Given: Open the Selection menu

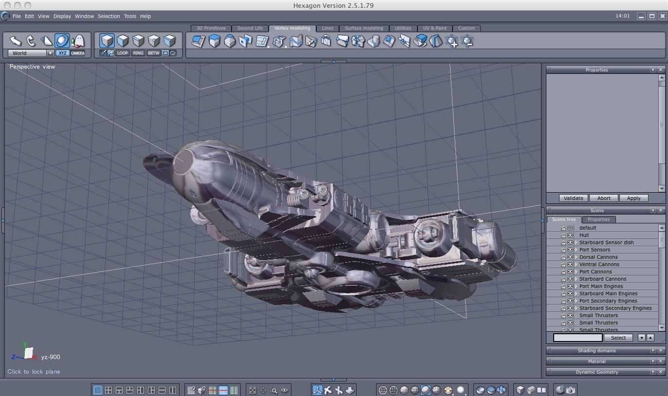Looking at the screenshot, I should pos(108,16).
